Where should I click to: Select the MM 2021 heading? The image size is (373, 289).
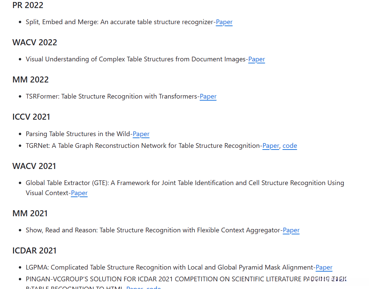pyautogui.click(x=30, y=214)
